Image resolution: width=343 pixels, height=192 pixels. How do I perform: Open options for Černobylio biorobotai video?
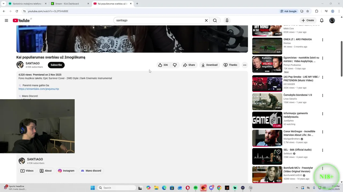click(323, 95)
